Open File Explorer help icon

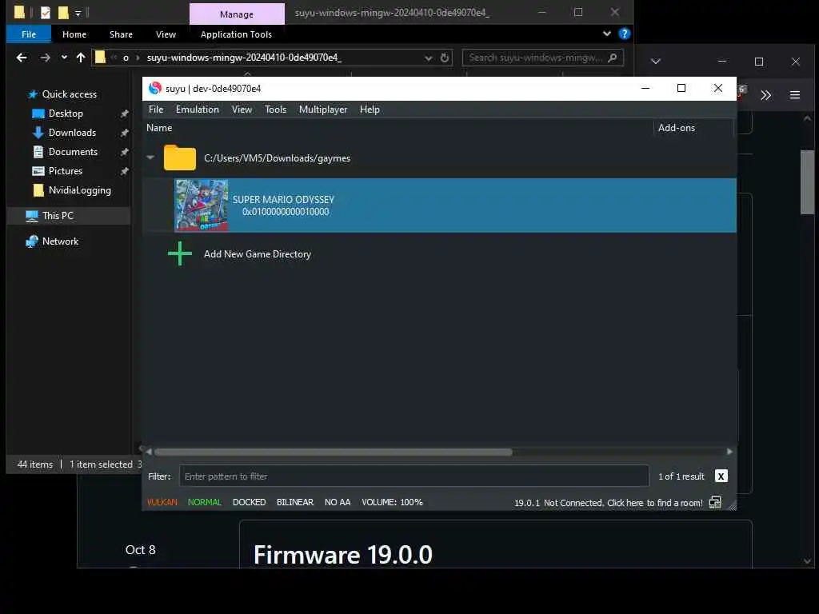tap(624, 34)
